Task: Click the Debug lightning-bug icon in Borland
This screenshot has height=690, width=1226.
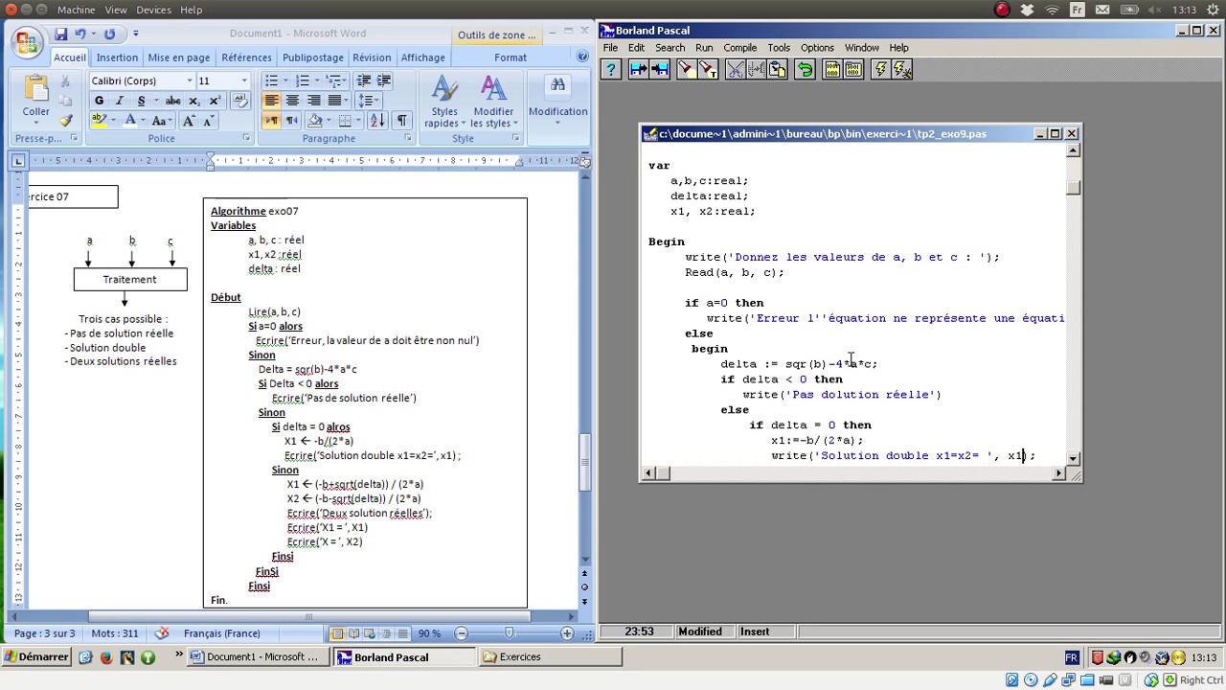Action: (901, 69)
